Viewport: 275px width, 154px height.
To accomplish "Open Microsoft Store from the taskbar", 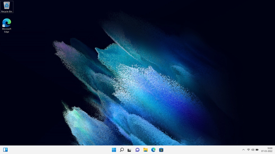I will (x=161, y=150).
